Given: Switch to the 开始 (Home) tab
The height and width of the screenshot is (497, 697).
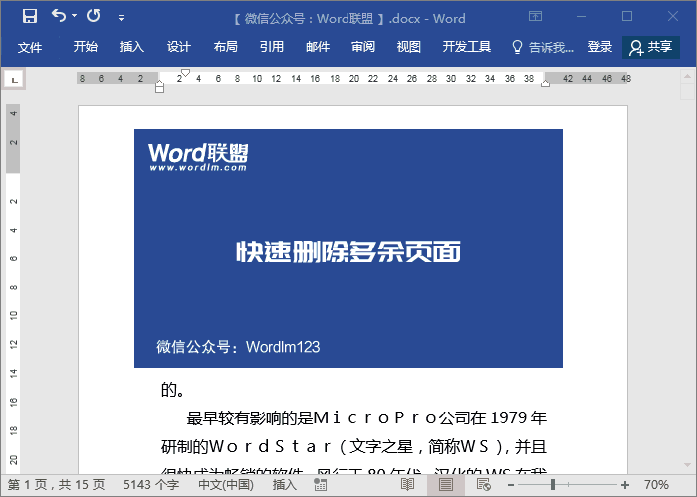Looking at the screenshot, I should pos(86,46).
